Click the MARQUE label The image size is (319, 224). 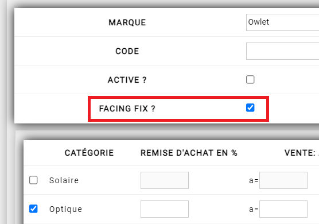click(127, 22)
